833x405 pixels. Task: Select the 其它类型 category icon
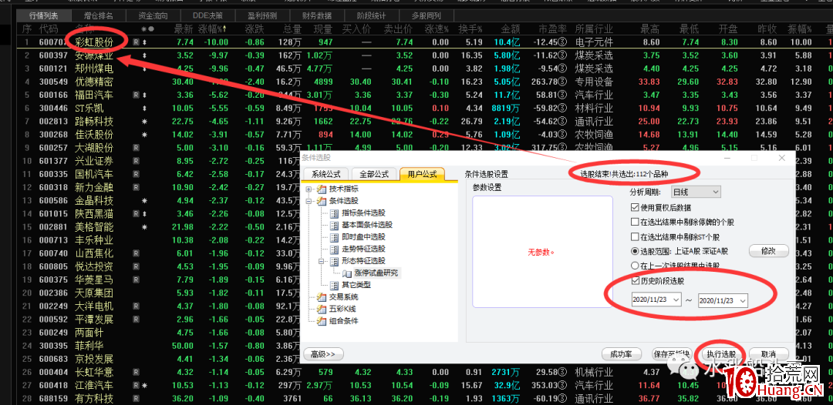tap(334, 285)
